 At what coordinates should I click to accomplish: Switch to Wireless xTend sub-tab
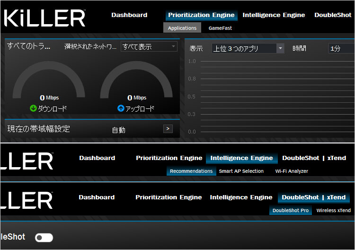coord(333,211)
